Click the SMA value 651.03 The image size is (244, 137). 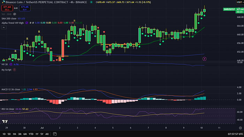pyautogui.click(x=21, y=18)
